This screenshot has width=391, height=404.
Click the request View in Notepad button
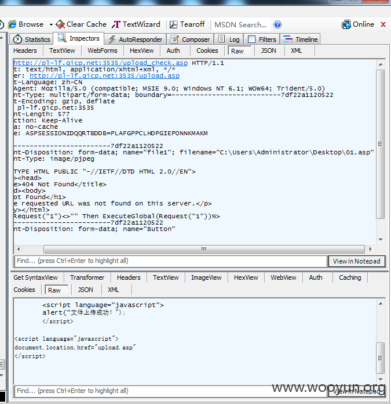[357, 261]
